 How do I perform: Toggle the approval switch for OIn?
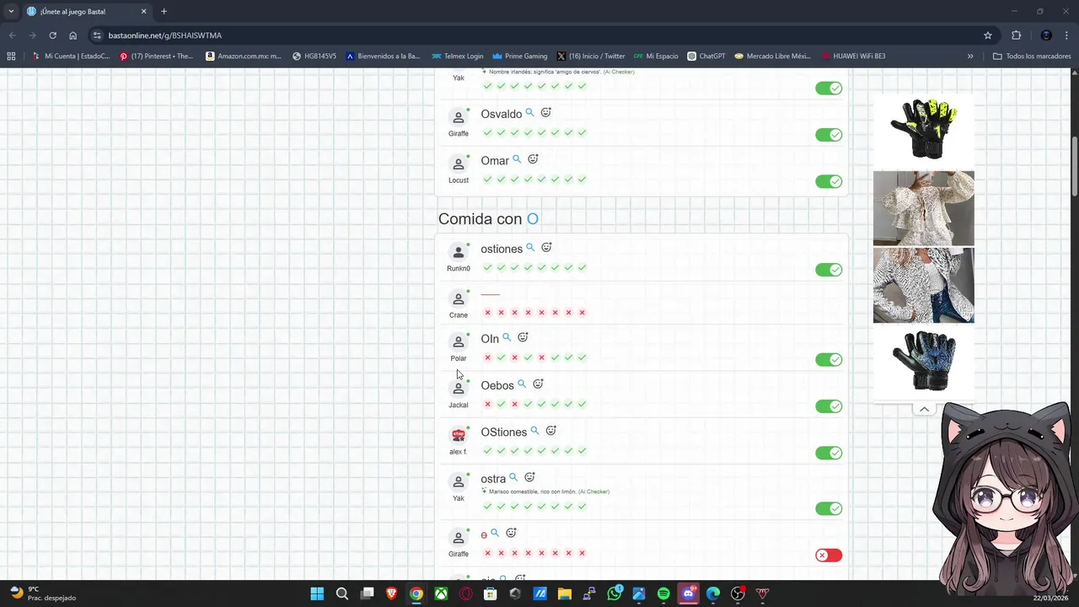pyautogui.click(x=829, y=360)
